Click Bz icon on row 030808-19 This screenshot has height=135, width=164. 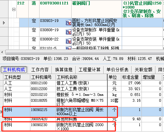point(69,32)
